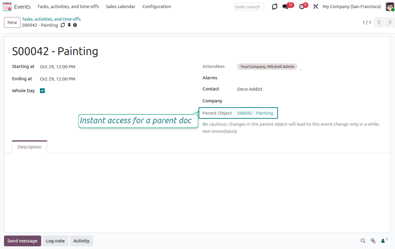The height and width of the screenshot is (249, 395).
Task: Open the followers person icon
Action: [x=384, y=241]
